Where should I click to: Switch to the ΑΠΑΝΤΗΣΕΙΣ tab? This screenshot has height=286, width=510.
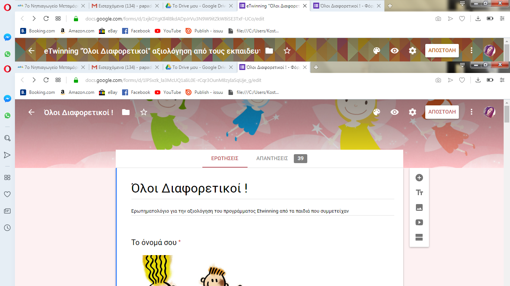272,158
